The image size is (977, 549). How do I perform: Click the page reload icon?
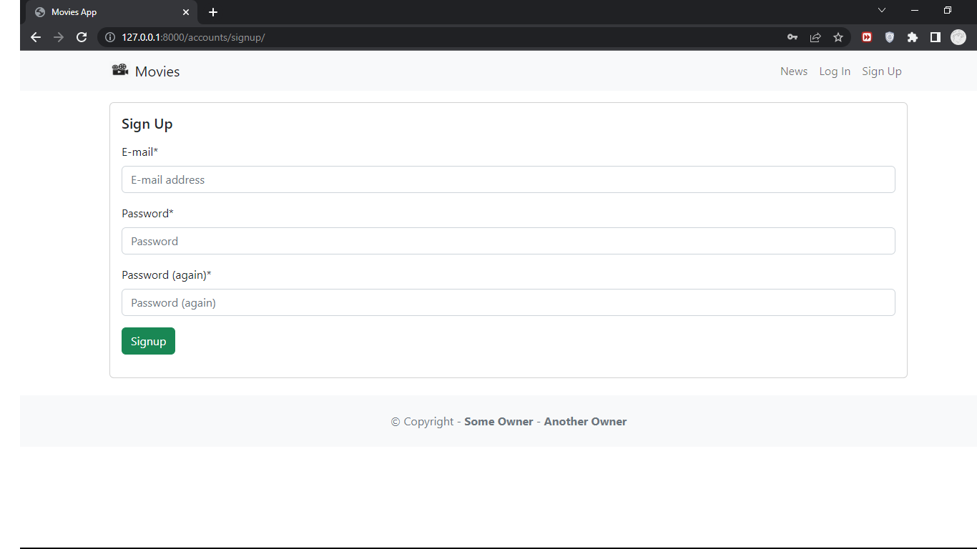(x=81, y=37)
